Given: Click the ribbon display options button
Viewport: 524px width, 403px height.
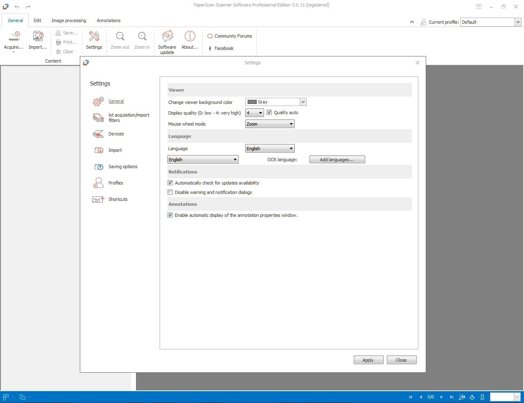Looking at the screenshot, I should (x=479, y=7).
